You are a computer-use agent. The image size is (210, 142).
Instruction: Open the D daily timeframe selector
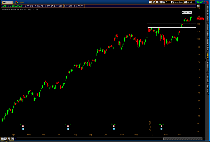coord(159,2)
